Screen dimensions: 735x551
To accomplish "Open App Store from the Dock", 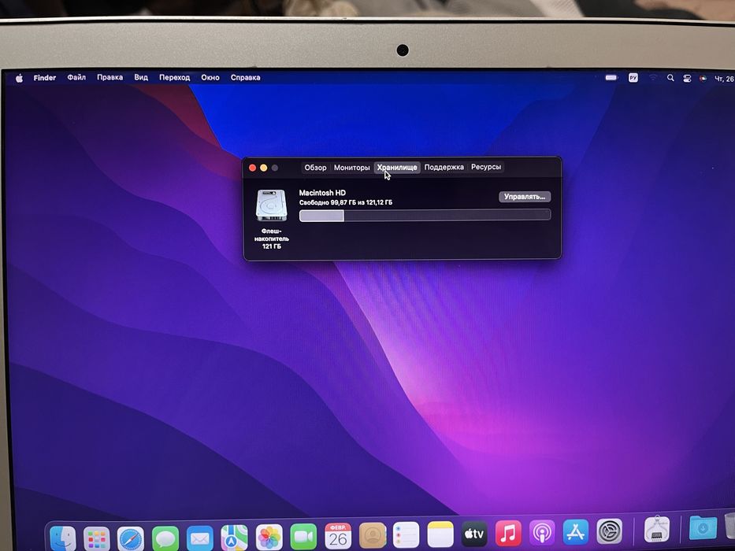I will [576, 532].
